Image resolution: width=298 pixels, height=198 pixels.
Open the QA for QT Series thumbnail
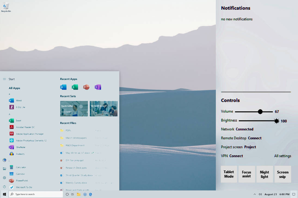(x=104, y=108)
